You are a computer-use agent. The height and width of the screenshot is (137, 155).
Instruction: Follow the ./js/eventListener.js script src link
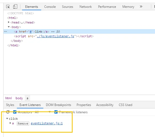click(x=55, y=36)
